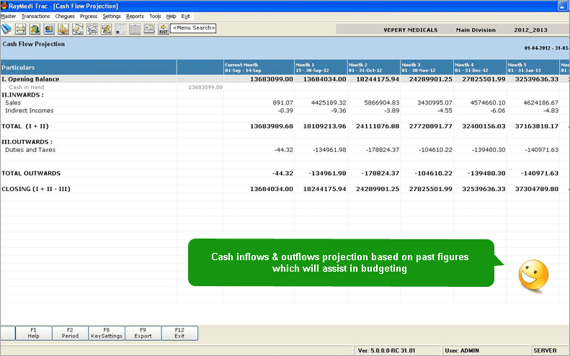Screen dimensions: 570x356
Task: Click the 2012_2013 financial year label
Action: [x=531, y=30]
